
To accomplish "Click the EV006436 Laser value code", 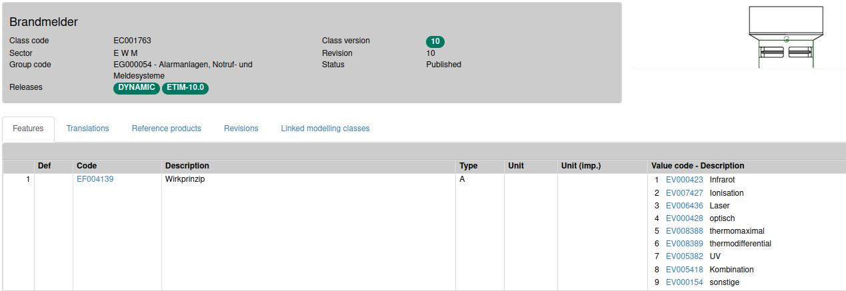I will pyautogui.click(x=684, y=206).
